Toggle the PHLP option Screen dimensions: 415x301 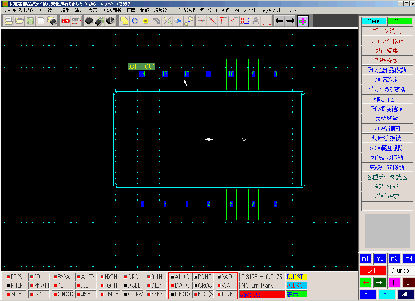coord(15,286)
